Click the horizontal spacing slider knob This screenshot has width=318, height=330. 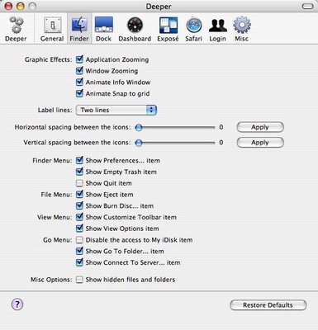pos(139,127)
